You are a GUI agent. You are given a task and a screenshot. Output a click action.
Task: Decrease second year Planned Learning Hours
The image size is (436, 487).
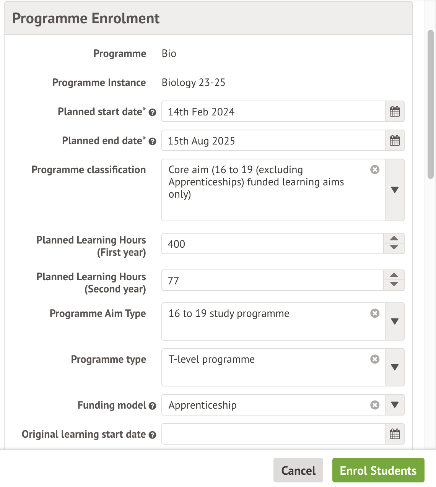[x=394, y=284]
